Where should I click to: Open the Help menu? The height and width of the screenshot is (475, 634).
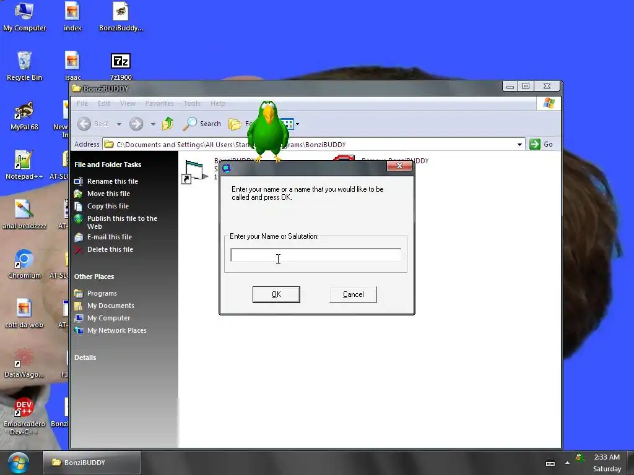click(217, 103)
